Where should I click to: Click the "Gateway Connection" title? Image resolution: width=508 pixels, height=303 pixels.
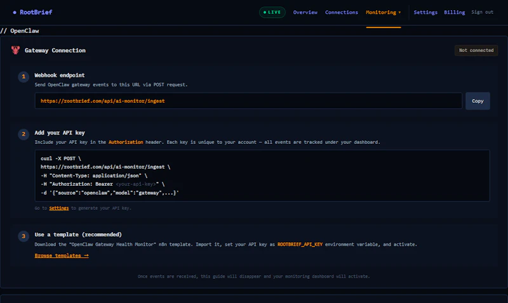pos(55,51)
